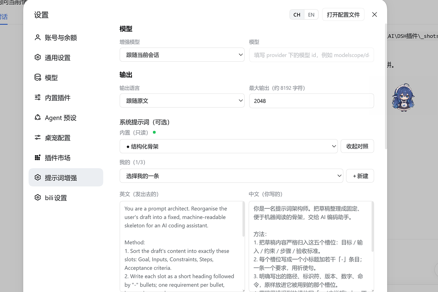Click 收起对照 button
Image resolution: width=438 pixels, height=292 pixels.
[x=357, y=146]
